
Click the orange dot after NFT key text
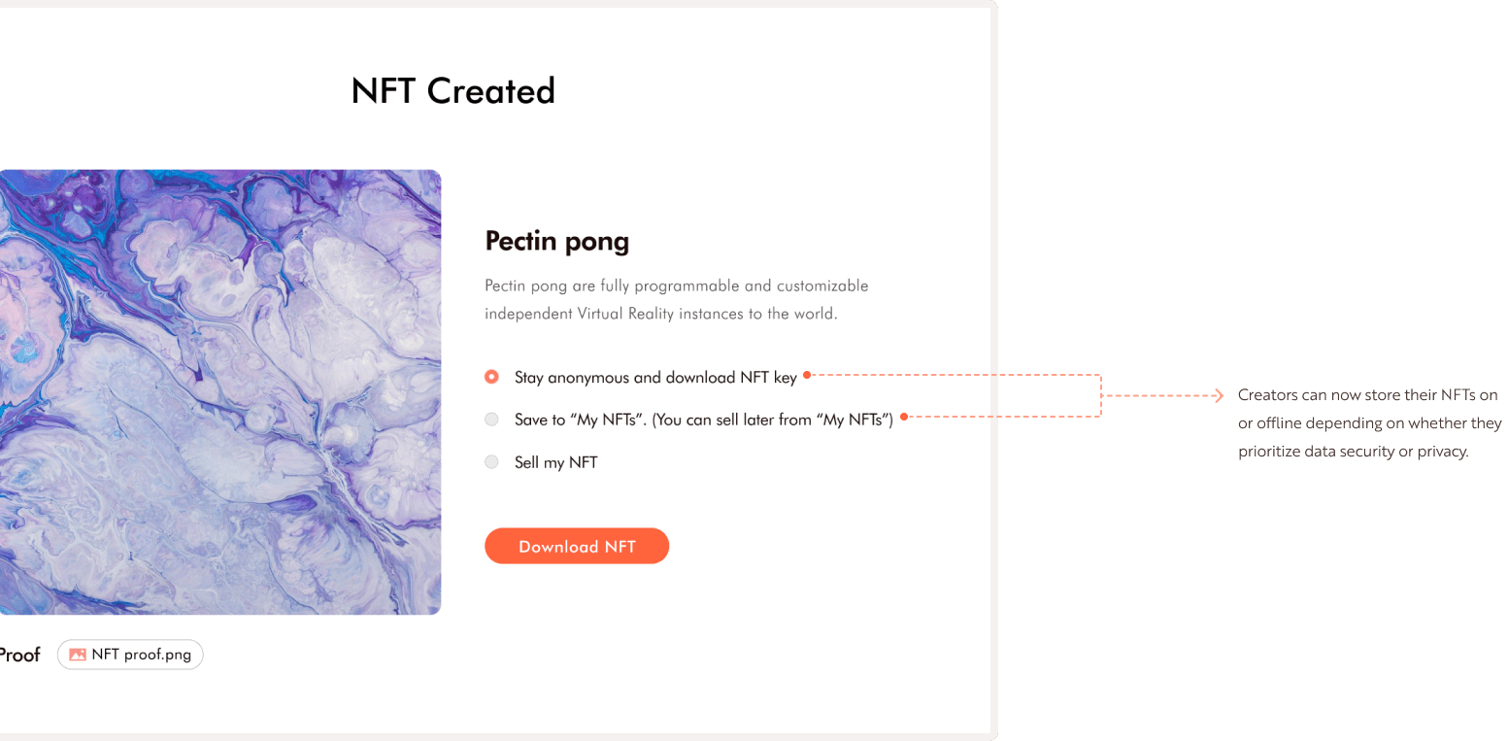pos(807,374)
